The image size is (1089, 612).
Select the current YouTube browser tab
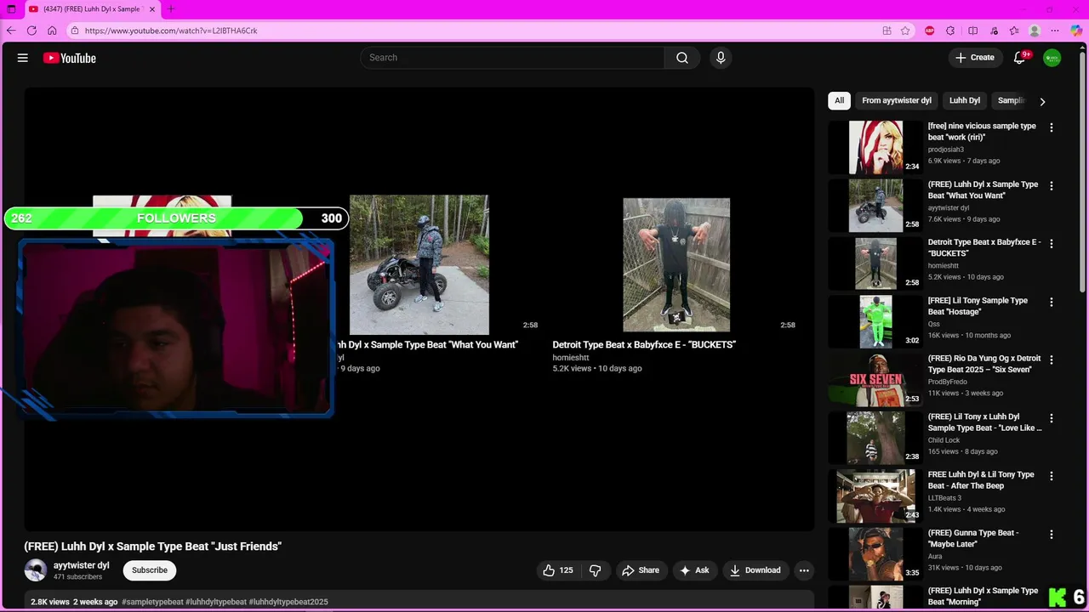(x=92, y=9)
